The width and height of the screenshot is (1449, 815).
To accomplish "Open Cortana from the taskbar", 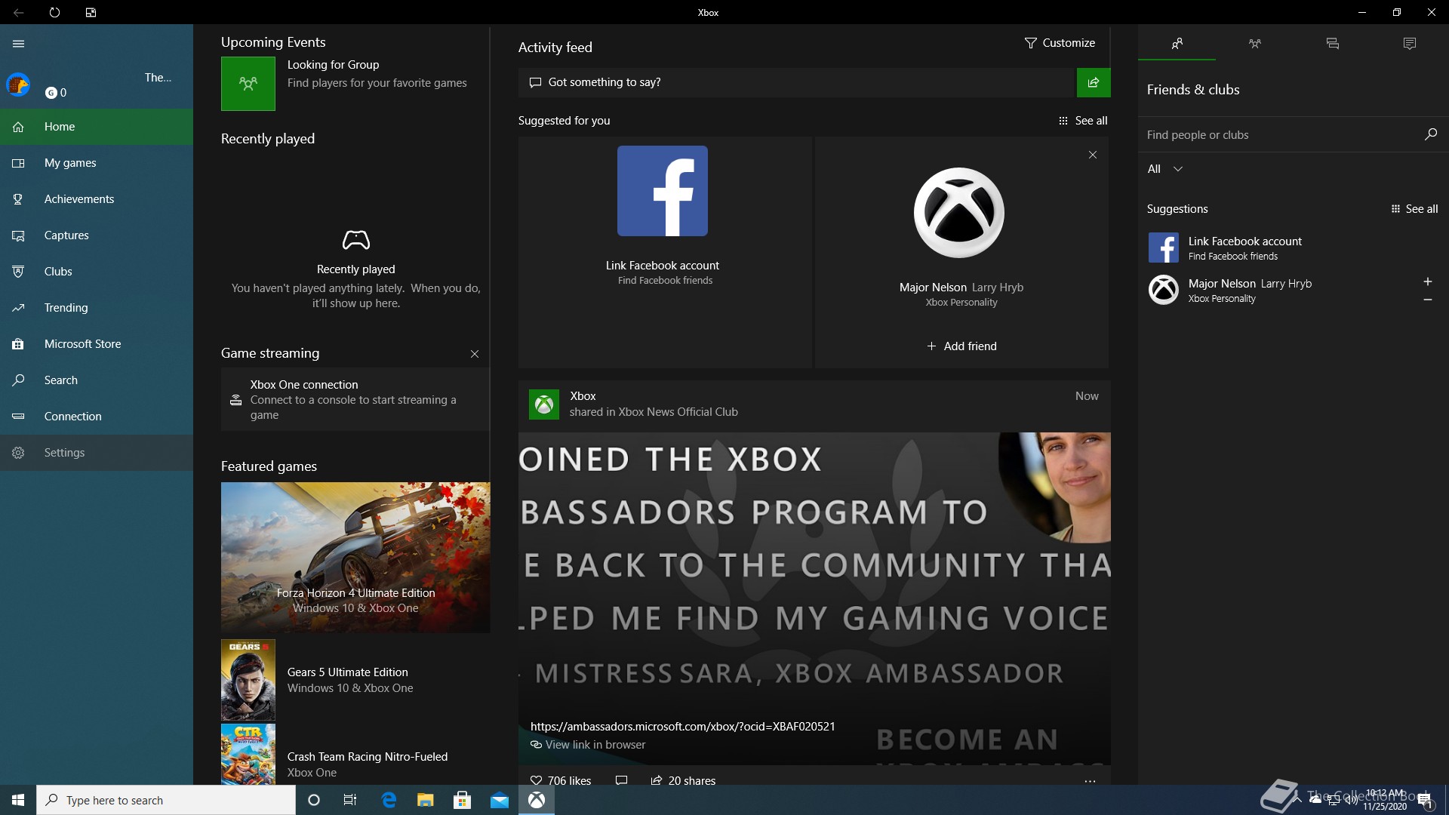I will 314,800.
